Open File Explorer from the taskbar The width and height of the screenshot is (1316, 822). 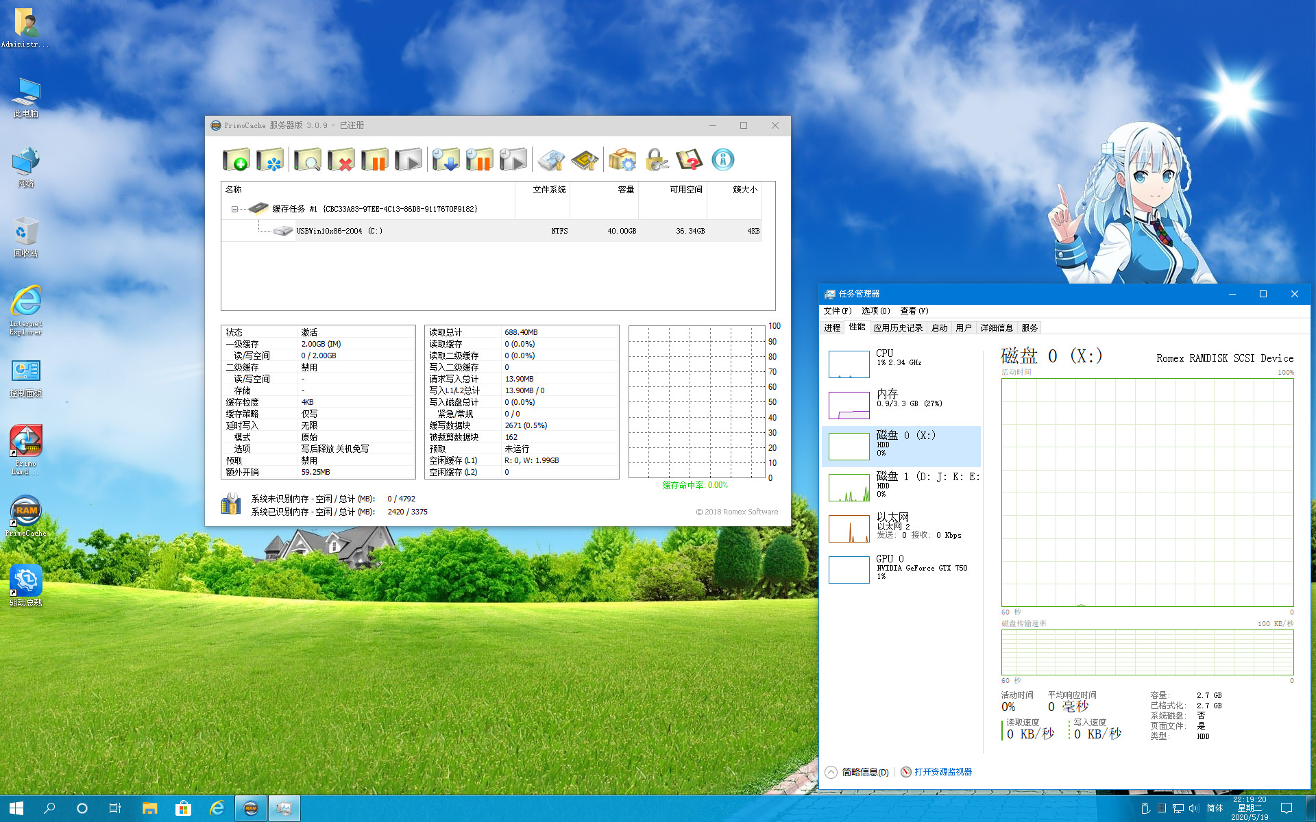pyautogui.click(x=149, y=808)
